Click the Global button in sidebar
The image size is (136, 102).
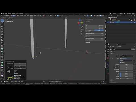[x=90, y=30]
